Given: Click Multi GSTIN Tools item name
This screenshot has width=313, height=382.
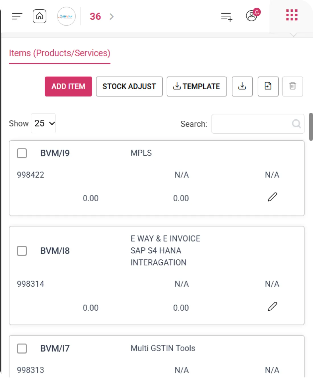Looking at the screenshot, I should pyautogui.click(x=163, y=348).
